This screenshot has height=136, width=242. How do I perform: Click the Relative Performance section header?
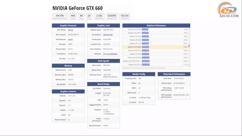coord(156,25)
